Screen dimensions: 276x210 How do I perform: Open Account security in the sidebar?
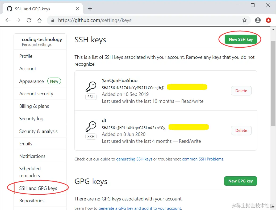tap(40, 93)
